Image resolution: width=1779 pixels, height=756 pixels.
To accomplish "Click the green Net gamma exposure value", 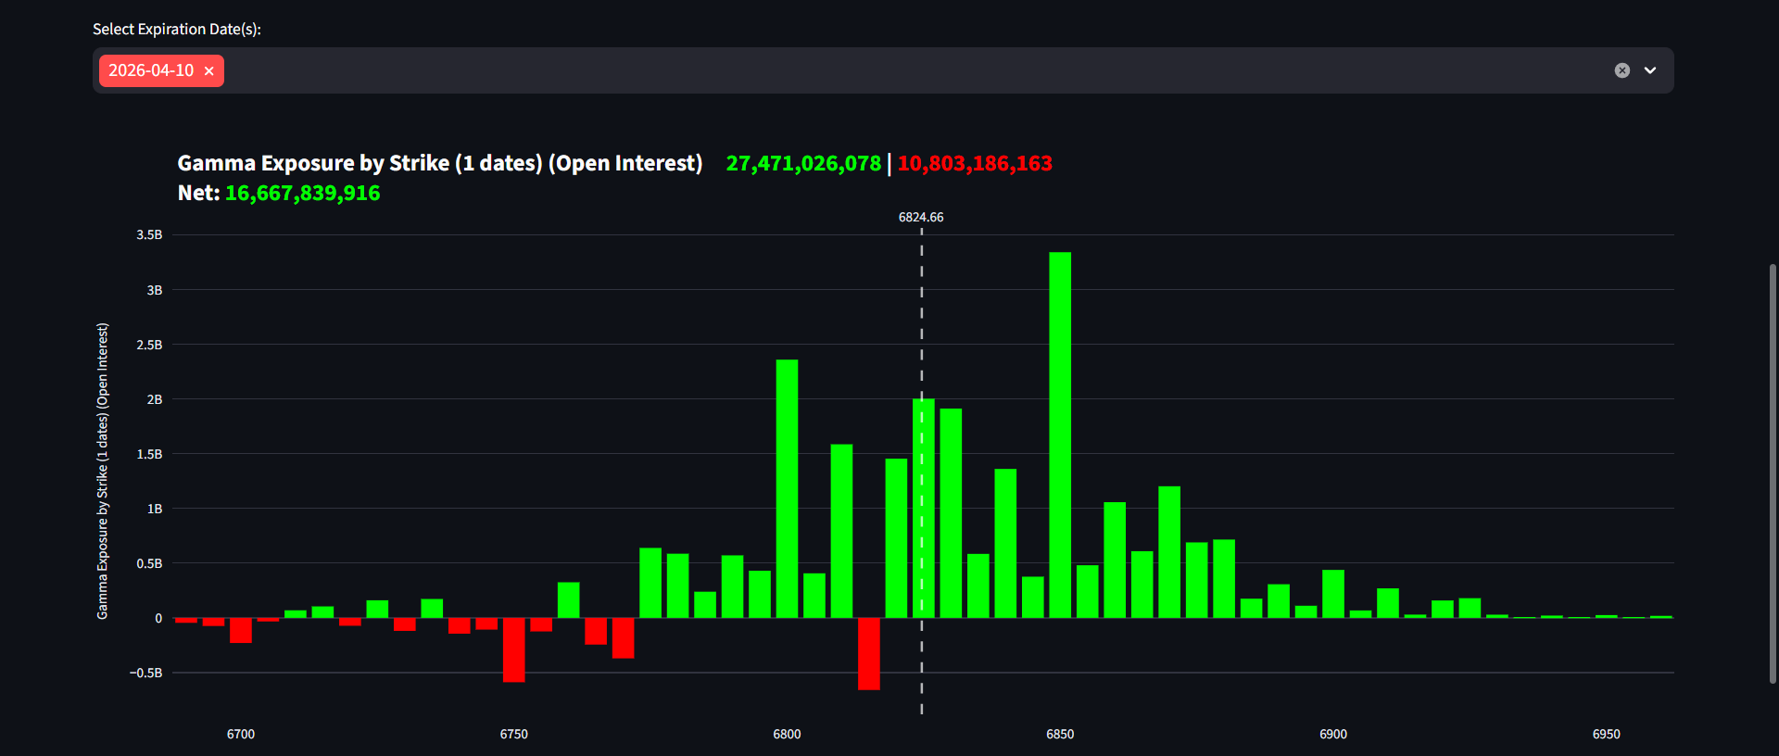I will pos(302,193).
